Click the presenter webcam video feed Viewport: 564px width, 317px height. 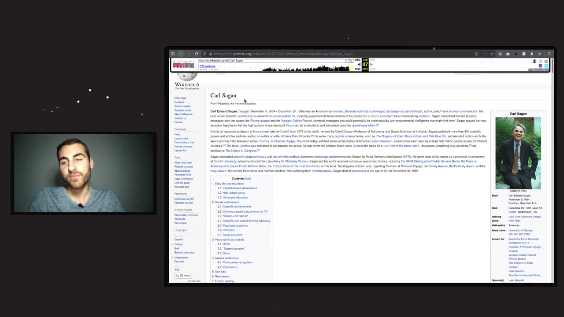coord(83,173)
